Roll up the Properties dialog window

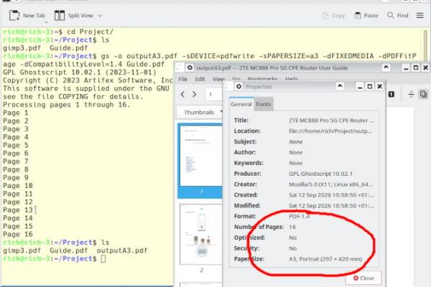pos(340,86)
